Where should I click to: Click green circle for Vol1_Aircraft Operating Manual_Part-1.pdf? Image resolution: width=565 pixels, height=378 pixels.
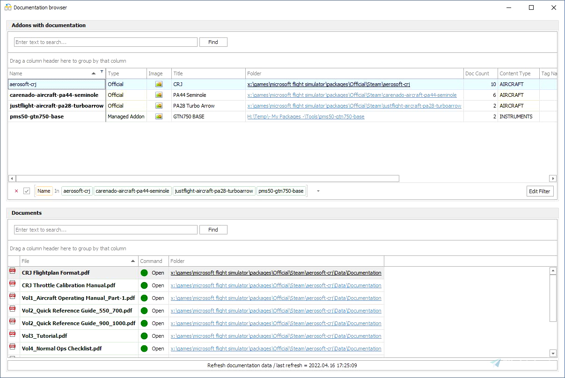(144, 298)
